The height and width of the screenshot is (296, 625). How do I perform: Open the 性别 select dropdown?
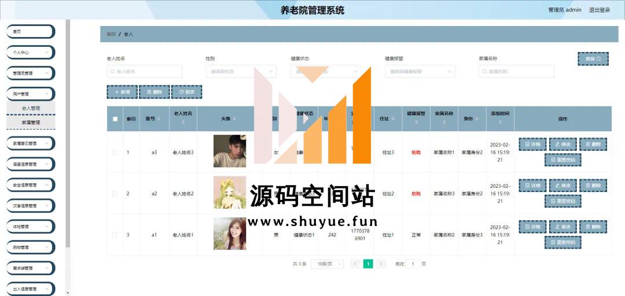tap(241, 71)
